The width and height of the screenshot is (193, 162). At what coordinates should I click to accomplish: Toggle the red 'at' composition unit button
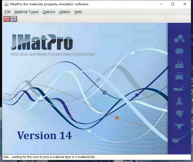click(x=7, y=19)
